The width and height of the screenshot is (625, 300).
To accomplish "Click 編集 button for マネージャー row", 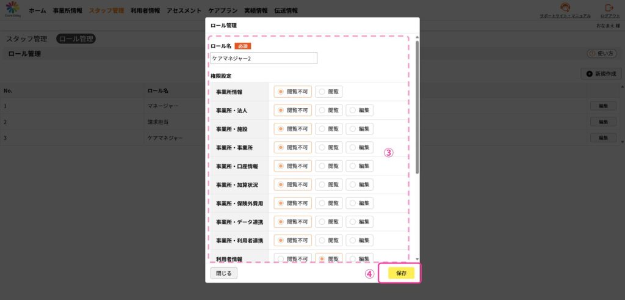I will [603, 106].
